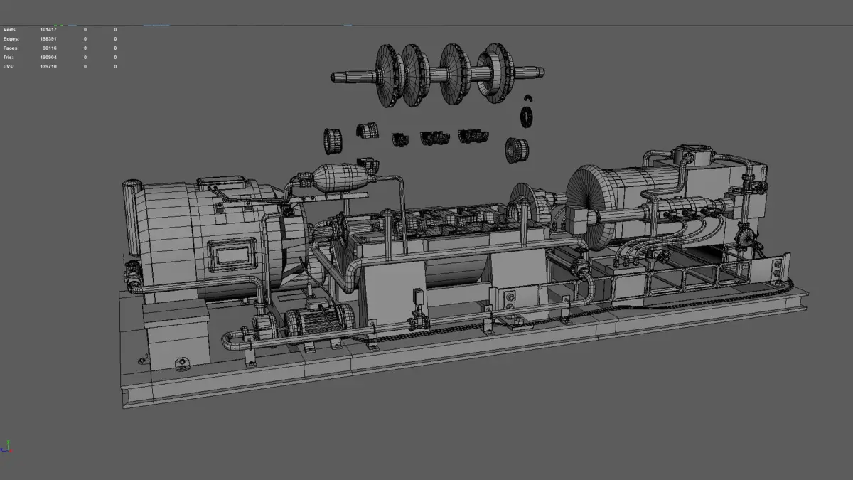Select the large electric motor housing's rectangular nameplate
Image resolution: width=853 pixels, height=480 pixels.
[x=231, y=254]
